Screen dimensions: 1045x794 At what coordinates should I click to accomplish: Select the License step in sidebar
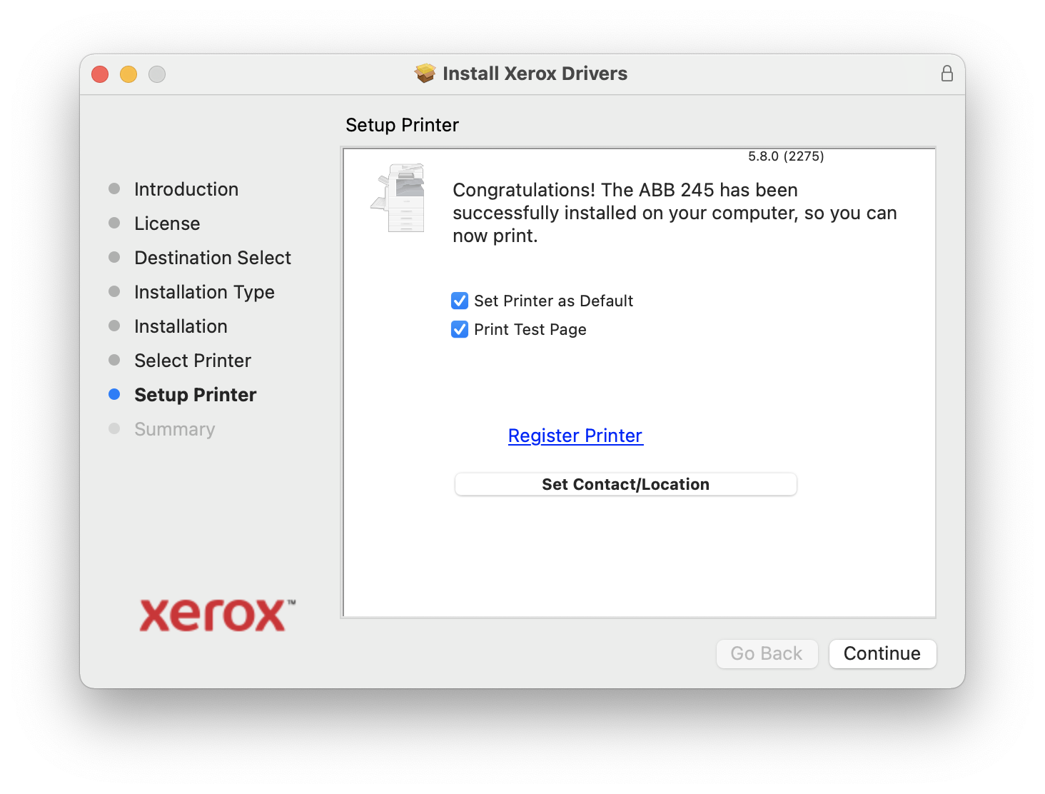167,223
